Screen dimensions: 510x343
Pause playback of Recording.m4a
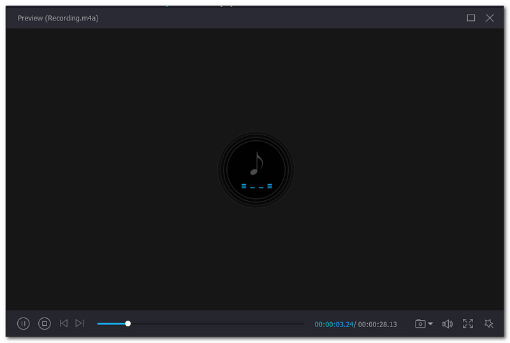(23, 323)
